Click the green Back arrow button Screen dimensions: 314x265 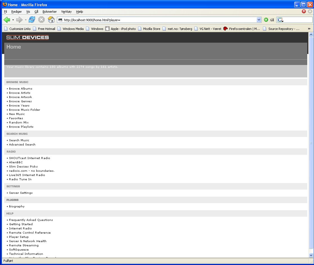coord(7,20)
